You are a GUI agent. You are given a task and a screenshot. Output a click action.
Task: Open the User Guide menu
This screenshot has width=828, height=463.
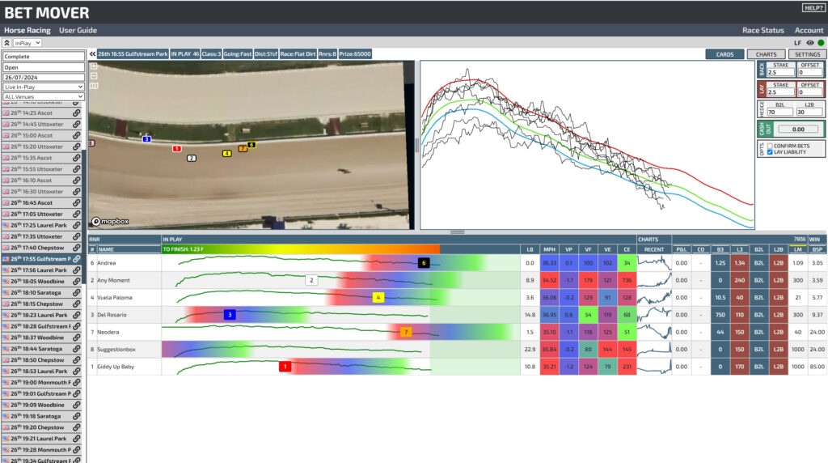(78, 30)
